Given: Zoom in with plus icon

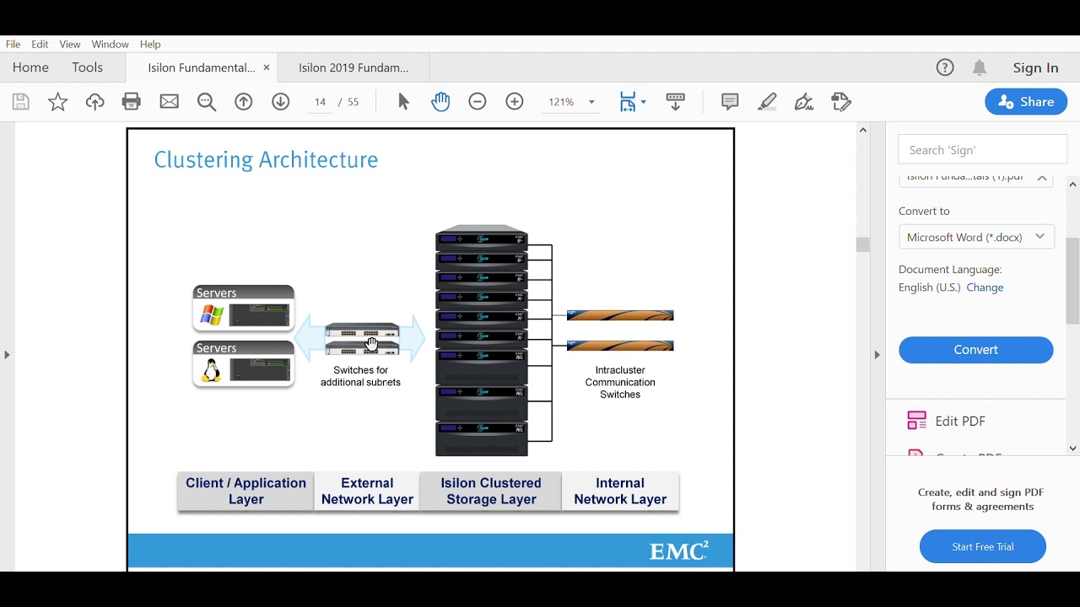Looking at the screenshot, I should coord(515,102).
